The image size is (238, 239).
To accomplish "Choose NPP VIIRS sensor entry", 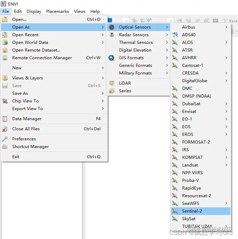I will pos(201,173).
